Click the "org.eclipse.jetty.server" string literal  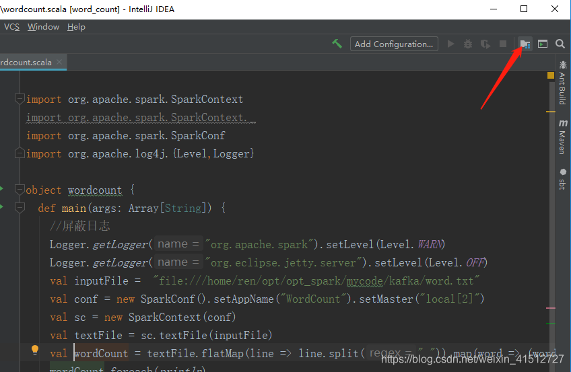pyautogui.click(x=284, y=262)
